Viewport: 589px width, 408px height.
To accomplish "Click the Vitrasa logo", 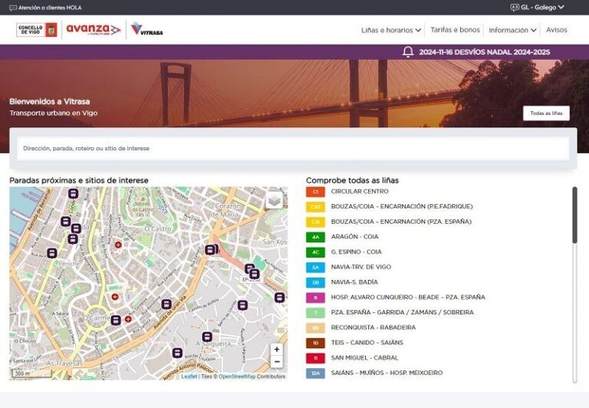I will (147, 29).
